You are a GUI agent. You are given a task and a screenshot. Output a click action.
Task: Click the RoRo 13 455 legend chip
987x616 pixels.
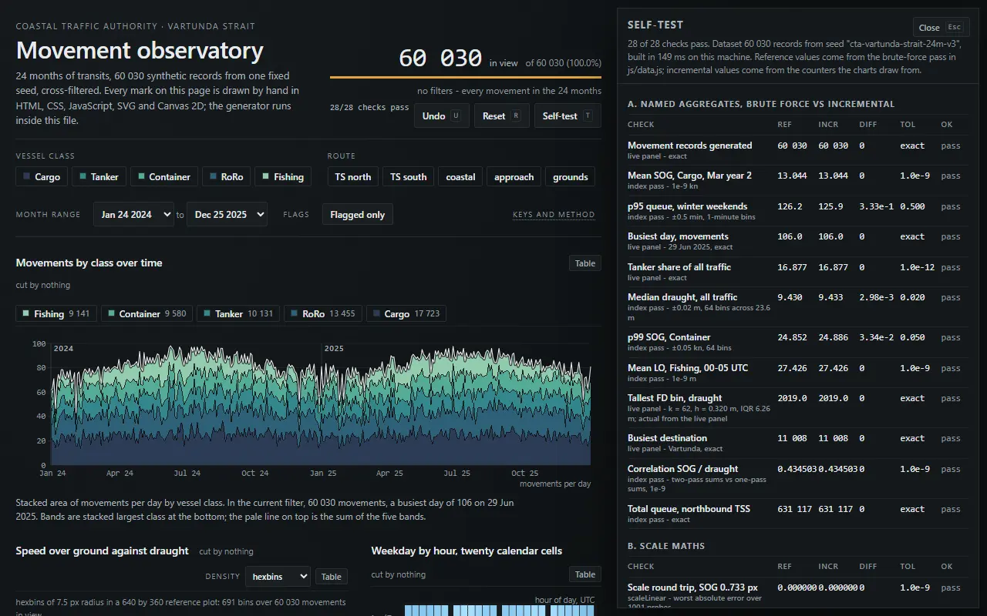[323, 313]
